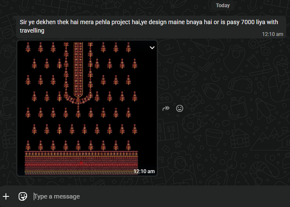Viewport: 290px width, 207px height.
Task: Forward the embroidery design image
Action: (x=166, y=108)
